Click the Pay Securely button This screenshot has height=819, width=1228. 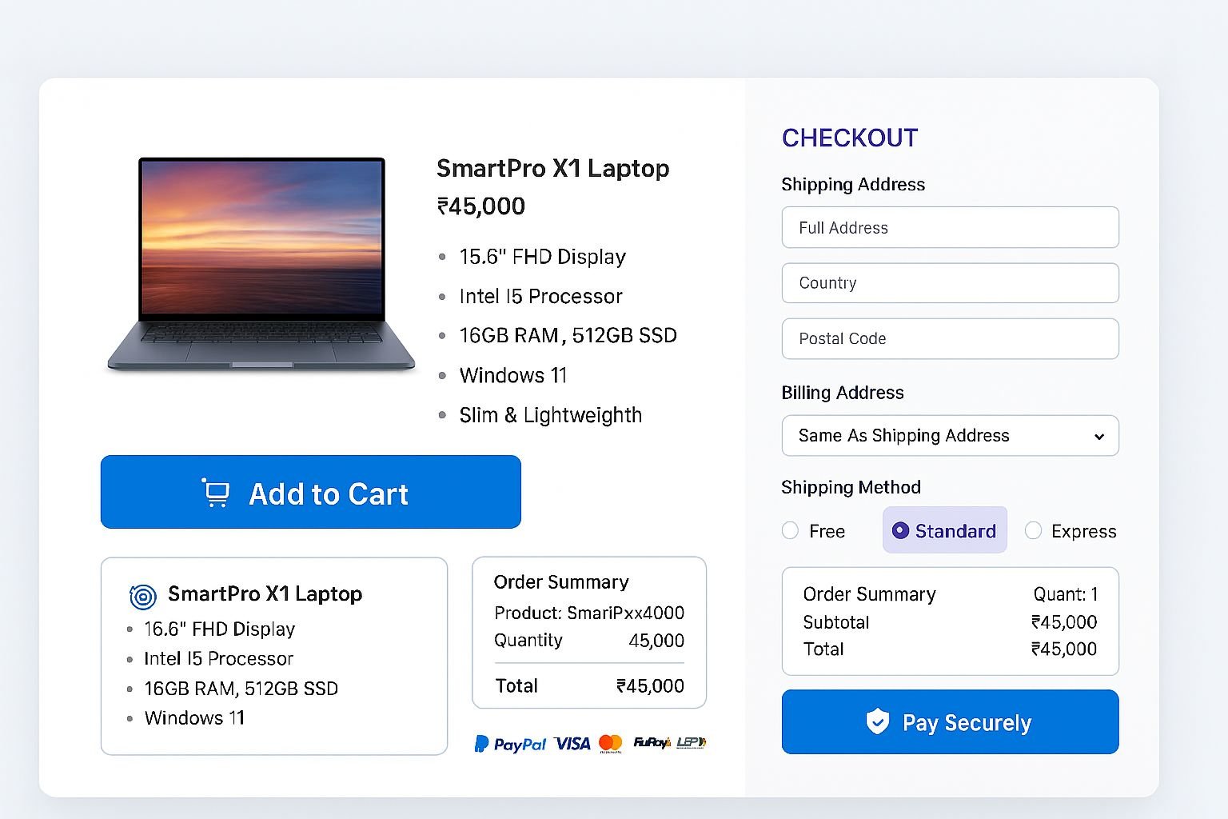(x=950, y=721)
